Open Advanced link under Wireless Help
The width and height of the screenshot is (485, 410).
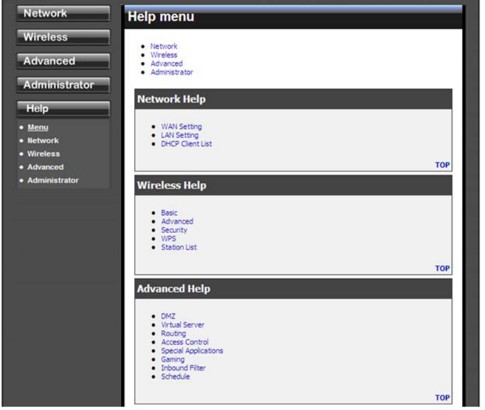[x=177, y=221]
